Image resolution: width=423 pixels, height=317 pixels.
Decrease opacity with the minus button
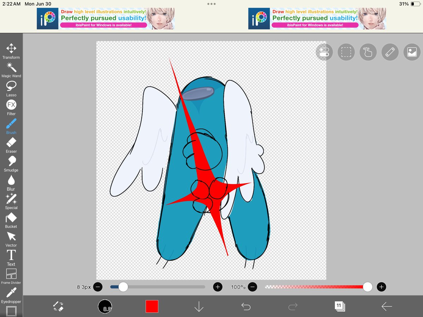252,287
